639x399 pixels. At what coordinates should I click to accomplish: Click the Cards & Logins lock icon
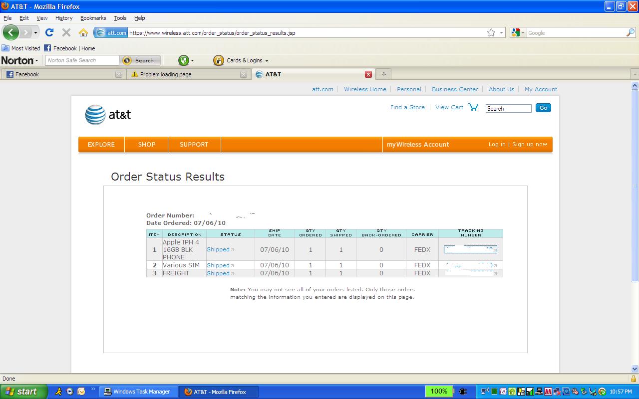pyautogui.click(x=218, y=60)
